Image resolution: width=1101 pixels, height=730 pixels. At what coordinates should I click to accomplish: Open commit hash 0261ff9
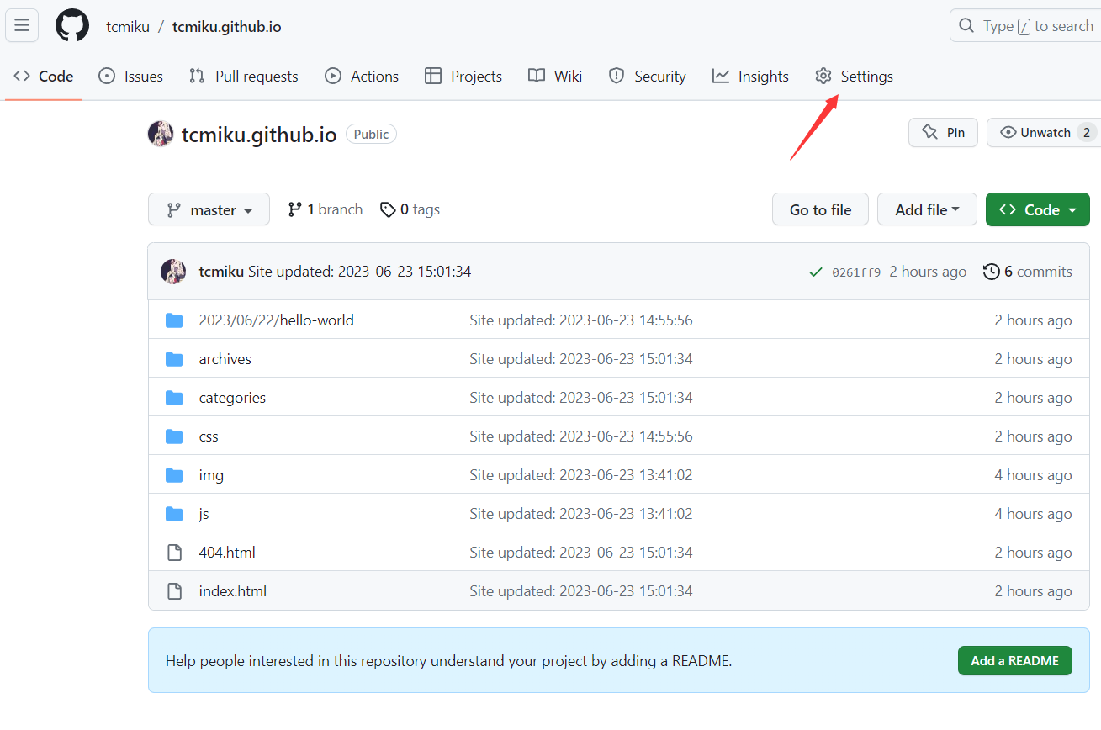[856, 272]
